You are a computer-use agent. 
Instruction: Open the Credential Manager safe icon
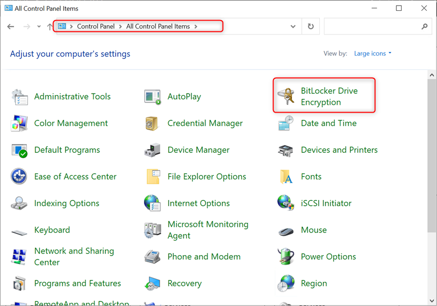pyautogui.click(x=152, y=123)
